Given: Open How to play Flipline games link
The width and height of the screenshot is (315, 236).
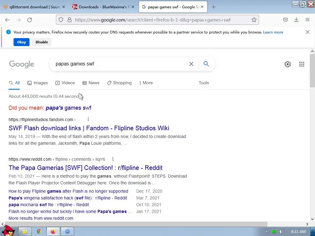Looking at the screenshot, I should pos(68,191).
